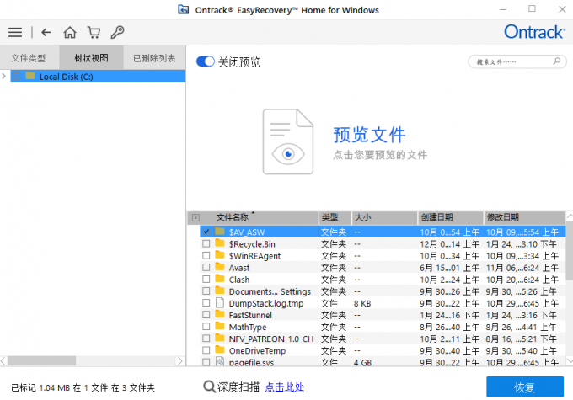Screen dimensions: 573x400
Task: Click the Local Disk (C:) folder icon
Action: point(30,76)
